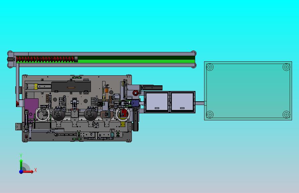Select the purple block on the machine's left side
The height and width of the screenshot is (193, 299).
(31, 108)
